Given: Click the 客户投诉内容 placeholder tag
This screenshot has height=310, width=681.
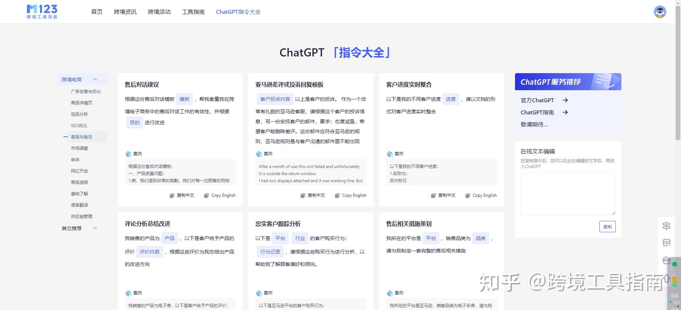Looking at the screenshot, I should pos(275,99).
